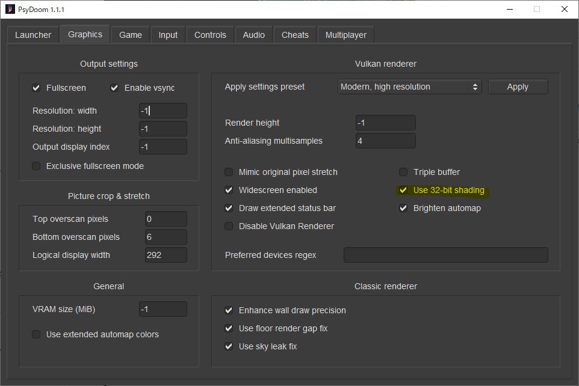Check Disable Vulkan Renderer
This screenshot has width=579, height=386.
(x=229, y=226)
